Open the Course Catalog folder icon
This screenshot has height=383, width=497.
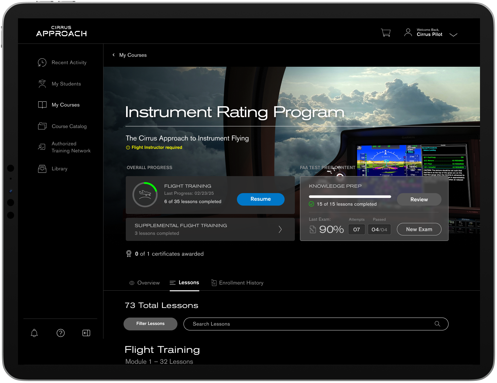(42, 126)
